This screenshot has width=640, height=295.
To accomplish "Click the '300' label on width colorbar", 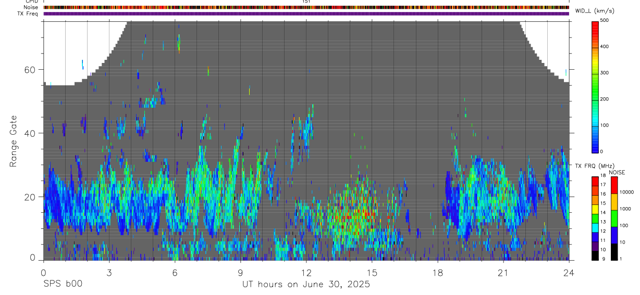I will click(605, 73).
